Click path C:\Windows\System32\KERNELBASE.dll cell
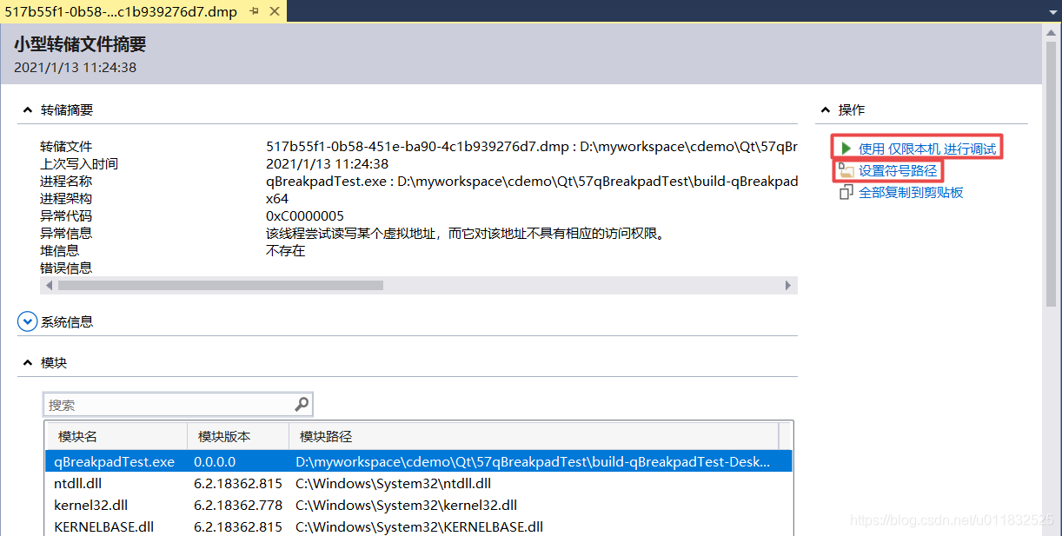 click(x=419, y=526)
